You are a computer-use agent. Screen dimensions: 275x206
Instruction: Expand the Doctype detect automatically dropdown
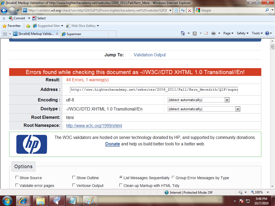pyautogui.click(x=237, y=109)
